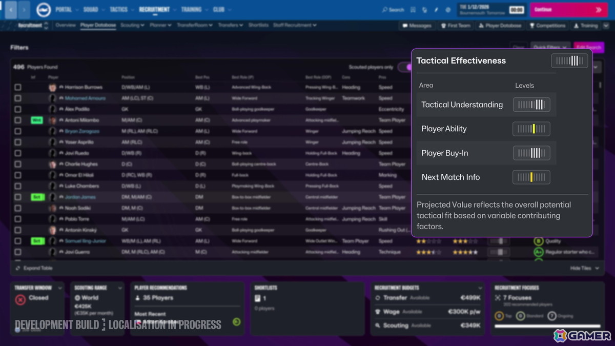Open the Competitions shortcut
This screenshot has height=346, width=615.
click(x=547, y=25)
